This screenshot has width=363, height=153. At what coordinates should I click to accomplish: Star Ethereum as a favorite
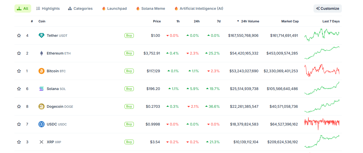coord(19,53)
